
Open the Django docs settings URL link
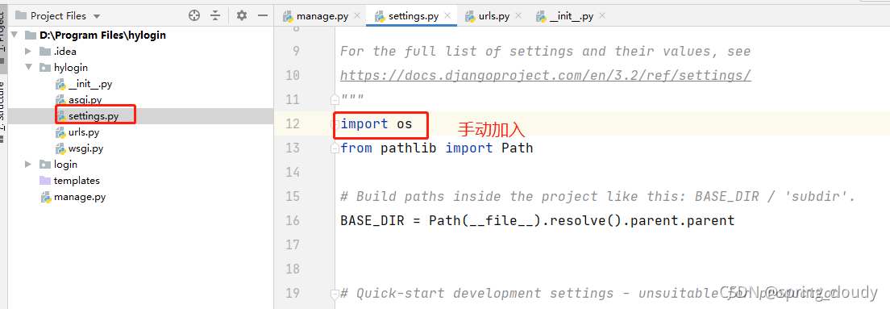(x=546, y=76)
